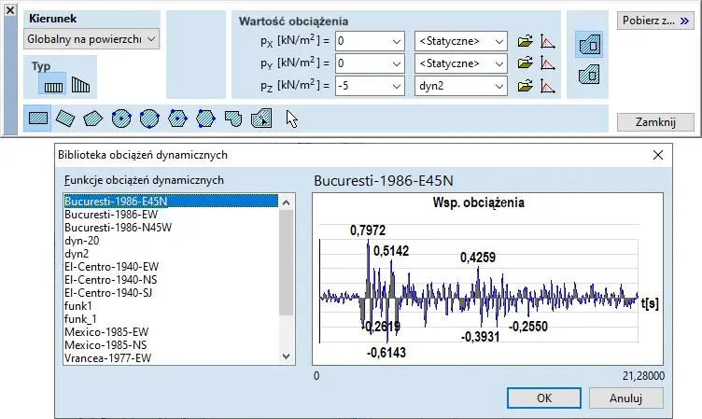
Task: Select the contour-pick load area tool
Action: [x=263, y=118]
